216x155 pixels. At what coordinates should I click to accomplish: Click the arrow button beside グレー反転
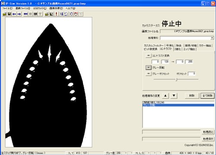coord(149,68)
